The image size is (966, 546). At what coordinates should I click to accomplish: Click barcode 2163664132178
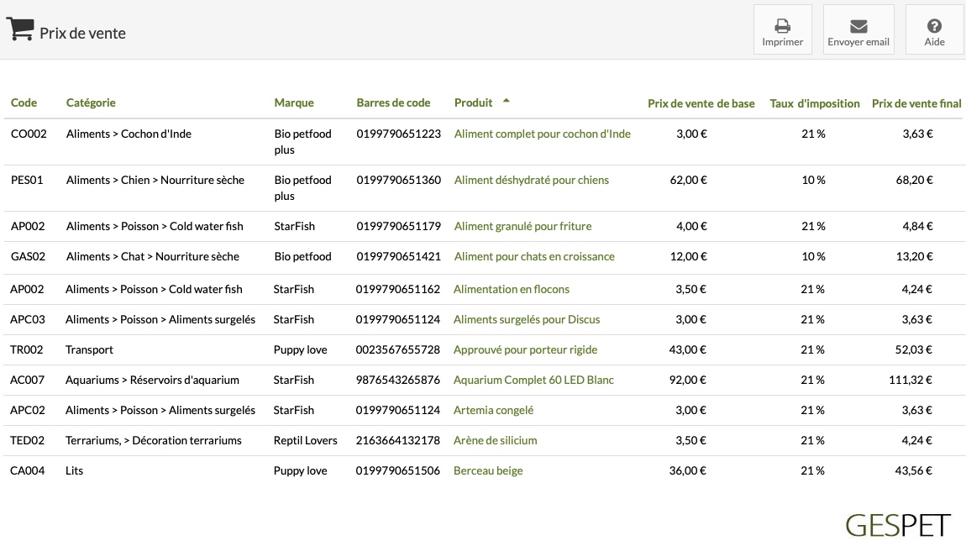coord(398,440)
